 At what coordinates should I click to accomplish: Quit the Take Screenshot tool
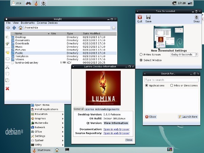tap(140, 19)
